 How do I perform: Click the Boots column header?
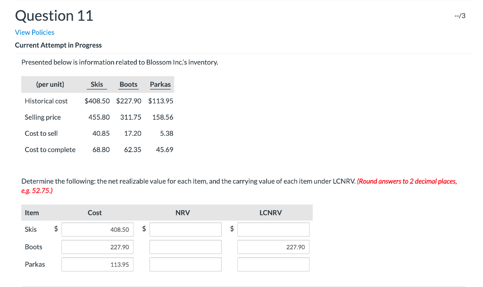(x=128, y=84)
